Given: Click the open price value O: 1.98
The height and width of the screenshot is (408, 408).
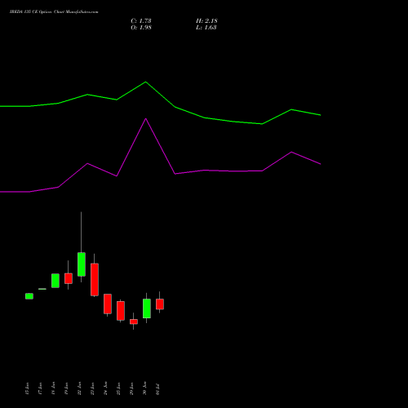Looking at the screenshot, I should tap(141, 28).
